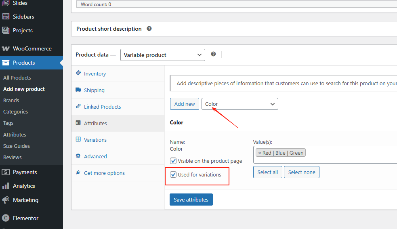Click the Elementor logo icon
The height and width of the screenshot is (229, 397).
[x=6, y=218]
